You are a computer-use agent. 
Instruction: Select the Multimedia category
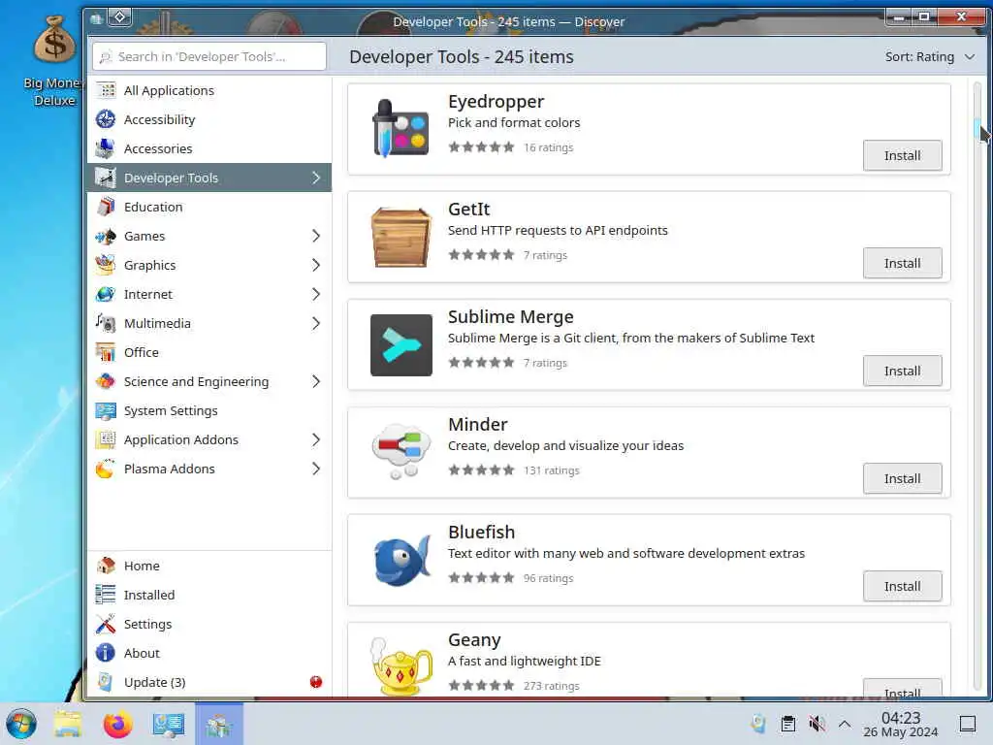[209, 324]
